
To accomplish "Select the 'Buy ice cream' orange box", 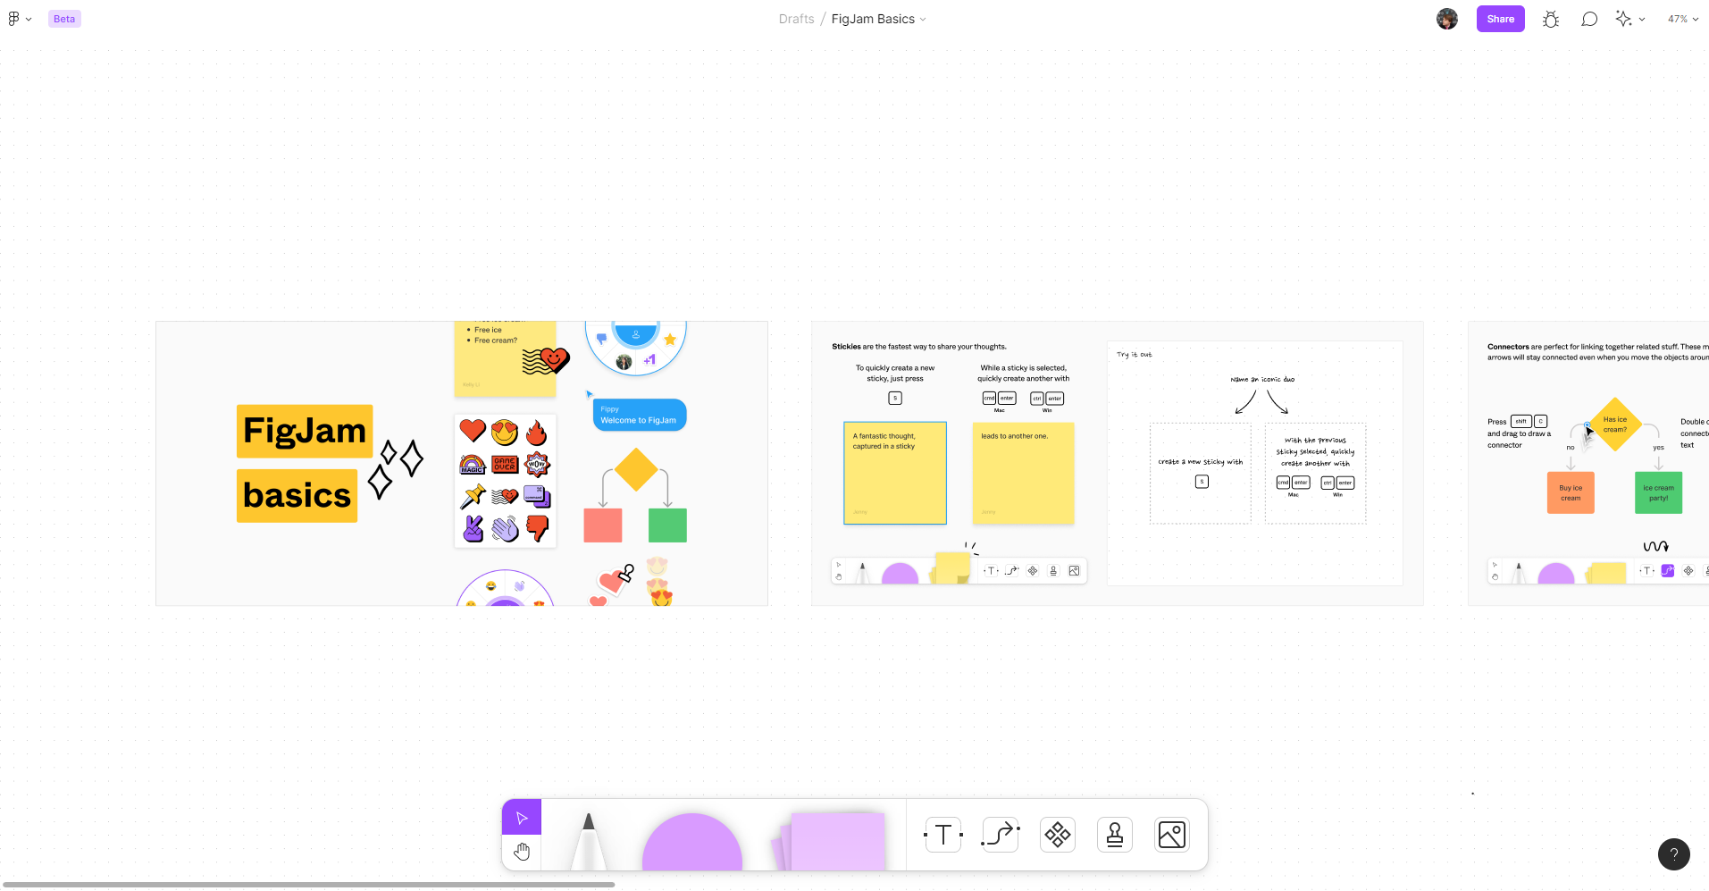I will pos(1571,492).
